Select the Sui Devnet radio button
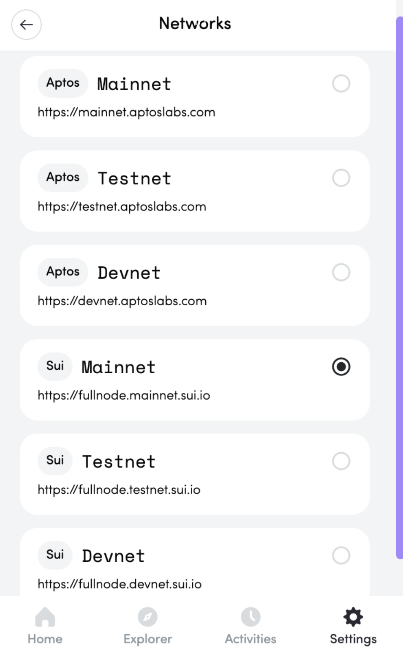This screenshot has height=651, width=403. click(341, 555)
